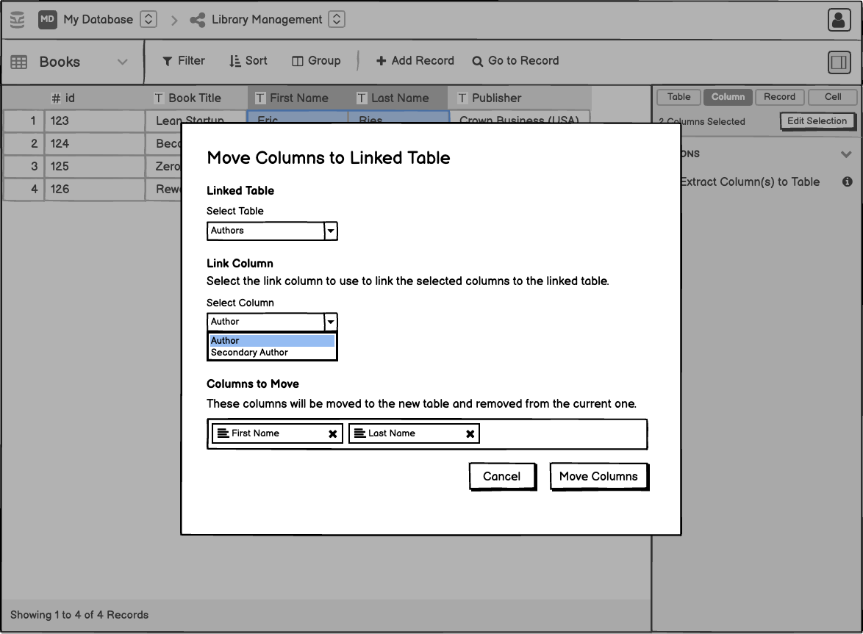Click the First Name chip text icon
The width and height of the screenshot is (863, 634).
pyautogui.click(x=223, y=433)
